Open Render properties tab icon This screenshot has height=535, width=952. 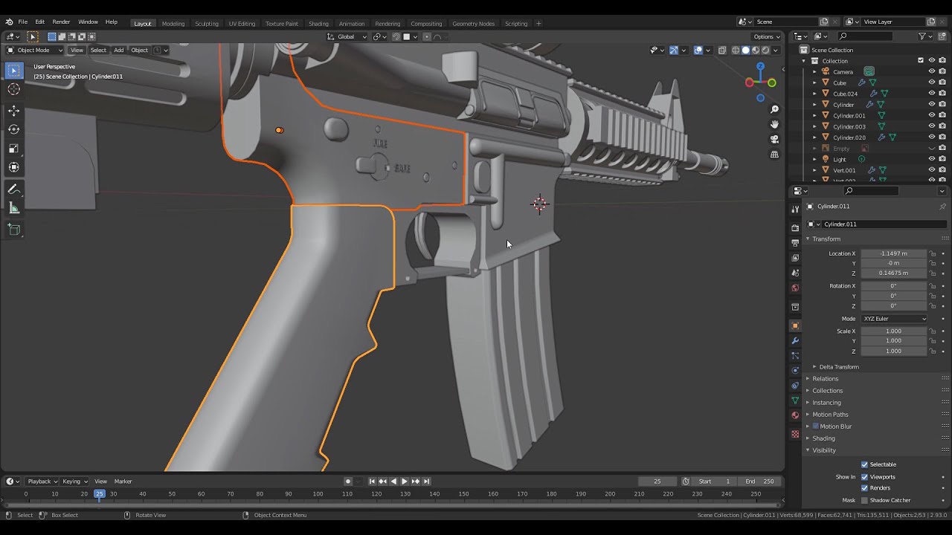click(795, 228)
